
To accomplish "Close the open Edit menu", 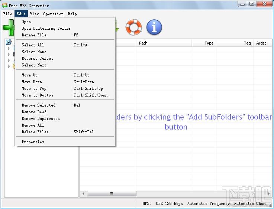I will (21, 14).
